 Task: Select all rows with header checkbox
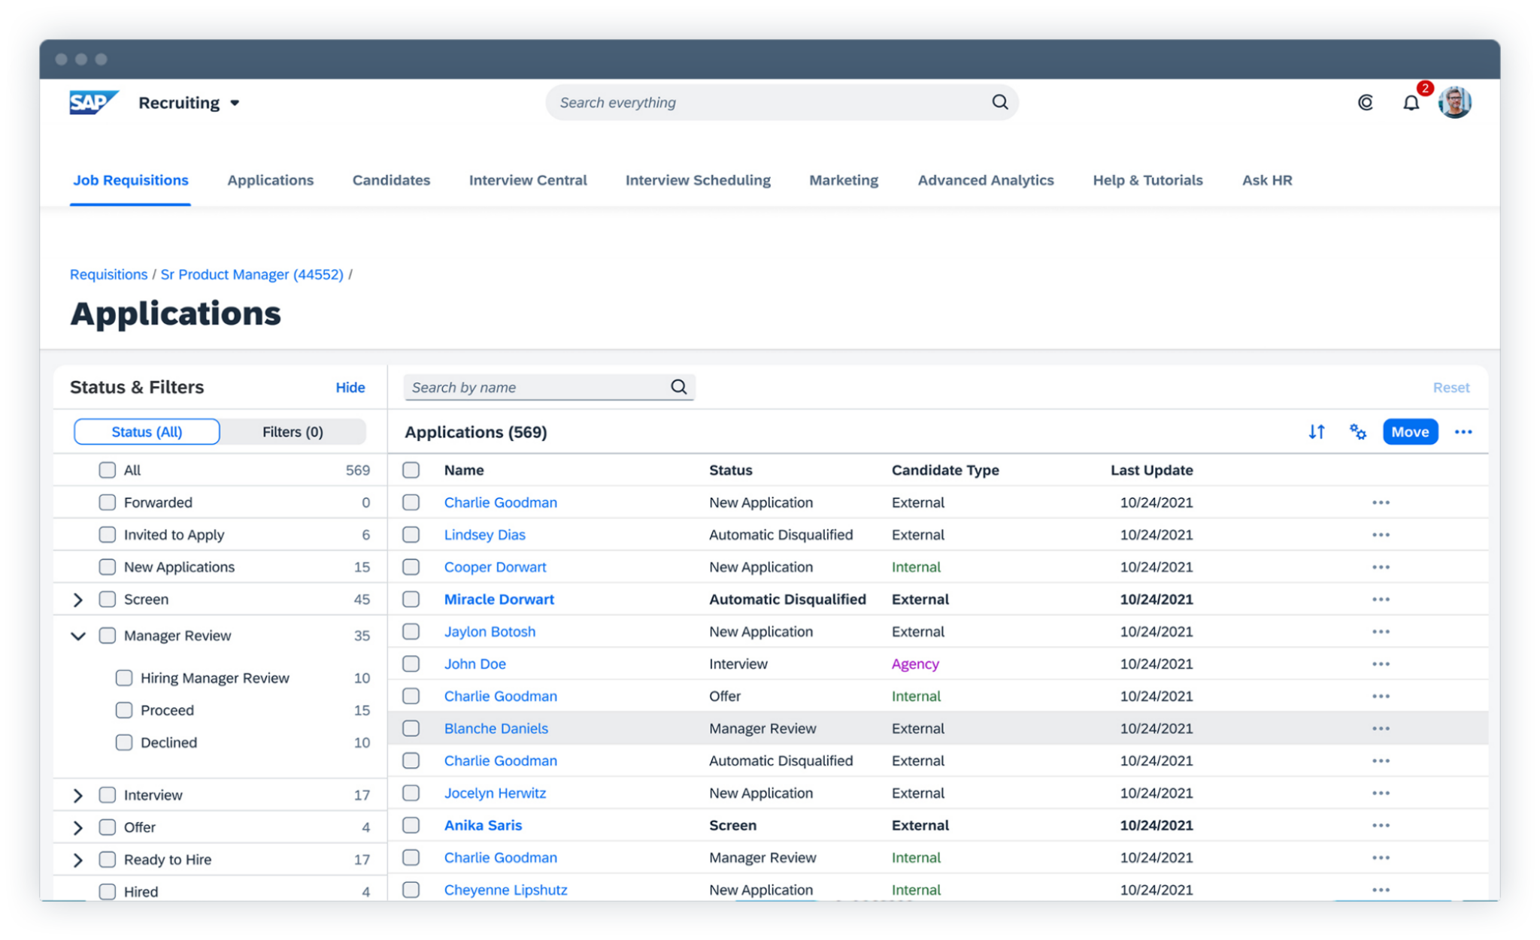pyautogui.click(x=411, y=470)
